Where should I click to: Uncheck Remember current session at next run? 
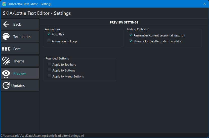[x=131, y=35]
